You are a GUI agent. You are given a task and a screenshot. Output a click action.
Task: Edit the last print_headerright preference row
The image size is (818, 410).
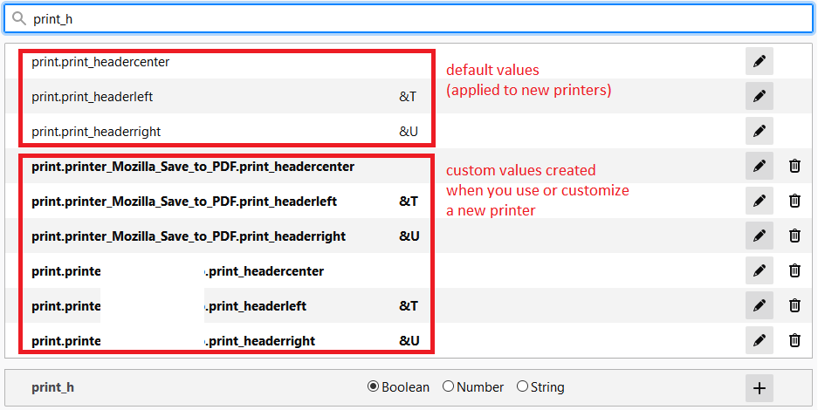click(x=760, y=340)
